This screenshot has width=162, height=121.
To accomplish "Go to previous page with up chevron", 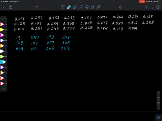I will (158, 93).
